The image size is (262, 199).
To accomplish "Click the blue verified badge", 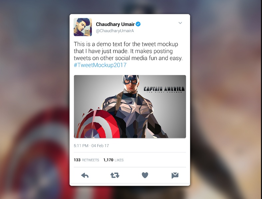I will coord(138,24).
